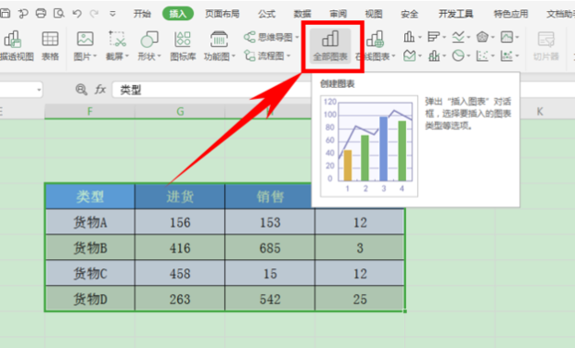Screen dimensions: 575x348
Task: Click the 切片器 slicer button
Action: [545, 45]
